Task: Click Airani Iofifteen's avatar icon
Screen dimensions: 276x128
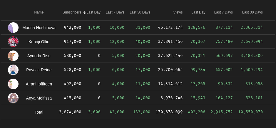Action: tap(13, 84)
